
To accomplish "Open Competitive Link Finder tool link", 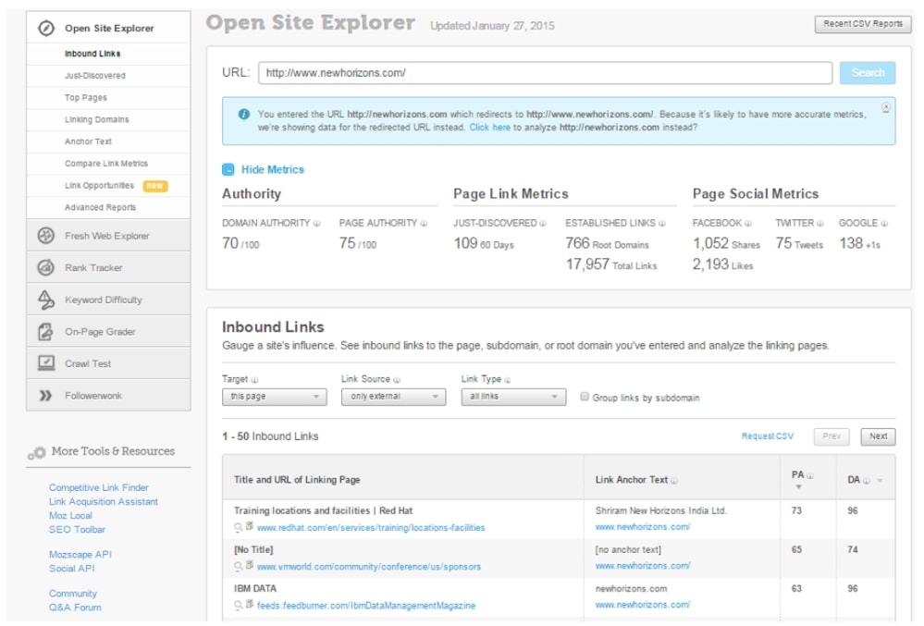I will tap(98, 487).
